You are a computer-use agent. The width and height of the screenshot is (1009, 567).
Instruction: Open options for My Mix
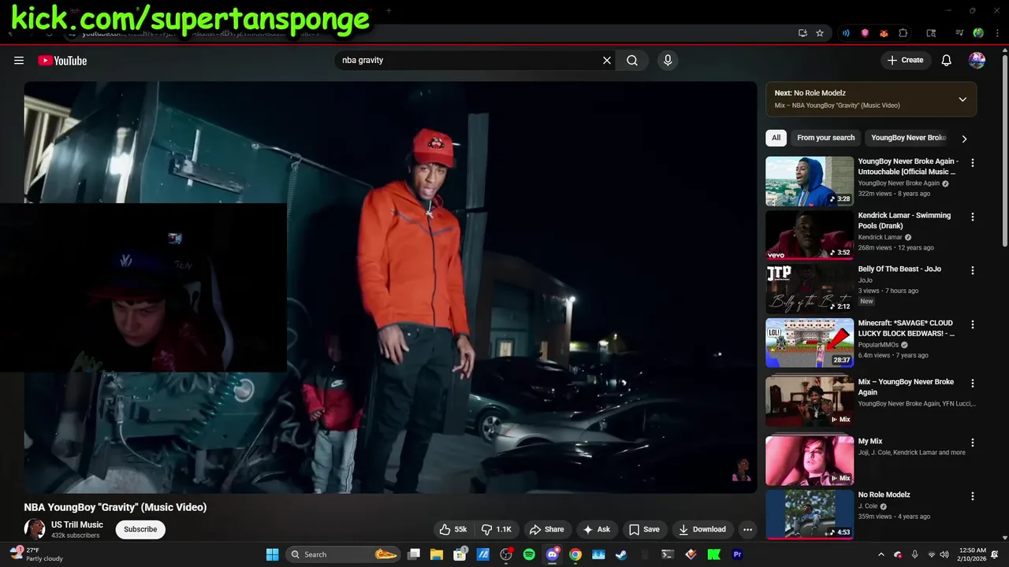973,443
